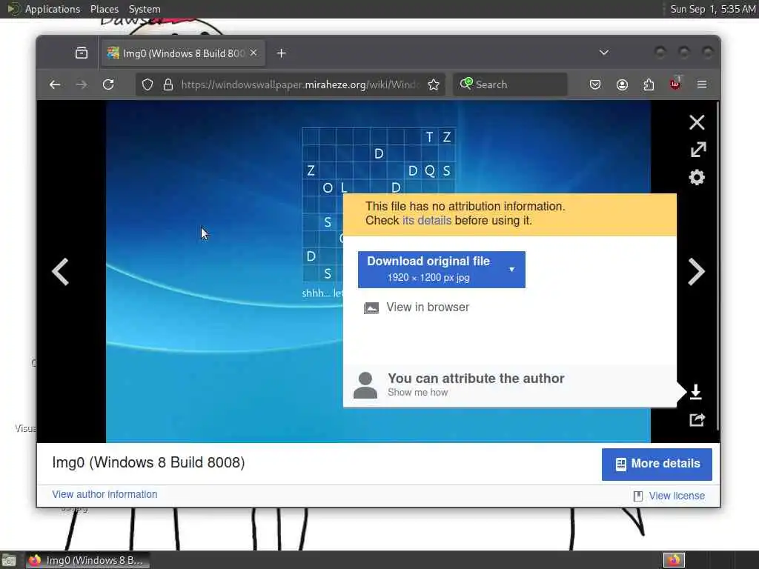
Task: Expand download size options arrow
Action: [x=511, y=269]
